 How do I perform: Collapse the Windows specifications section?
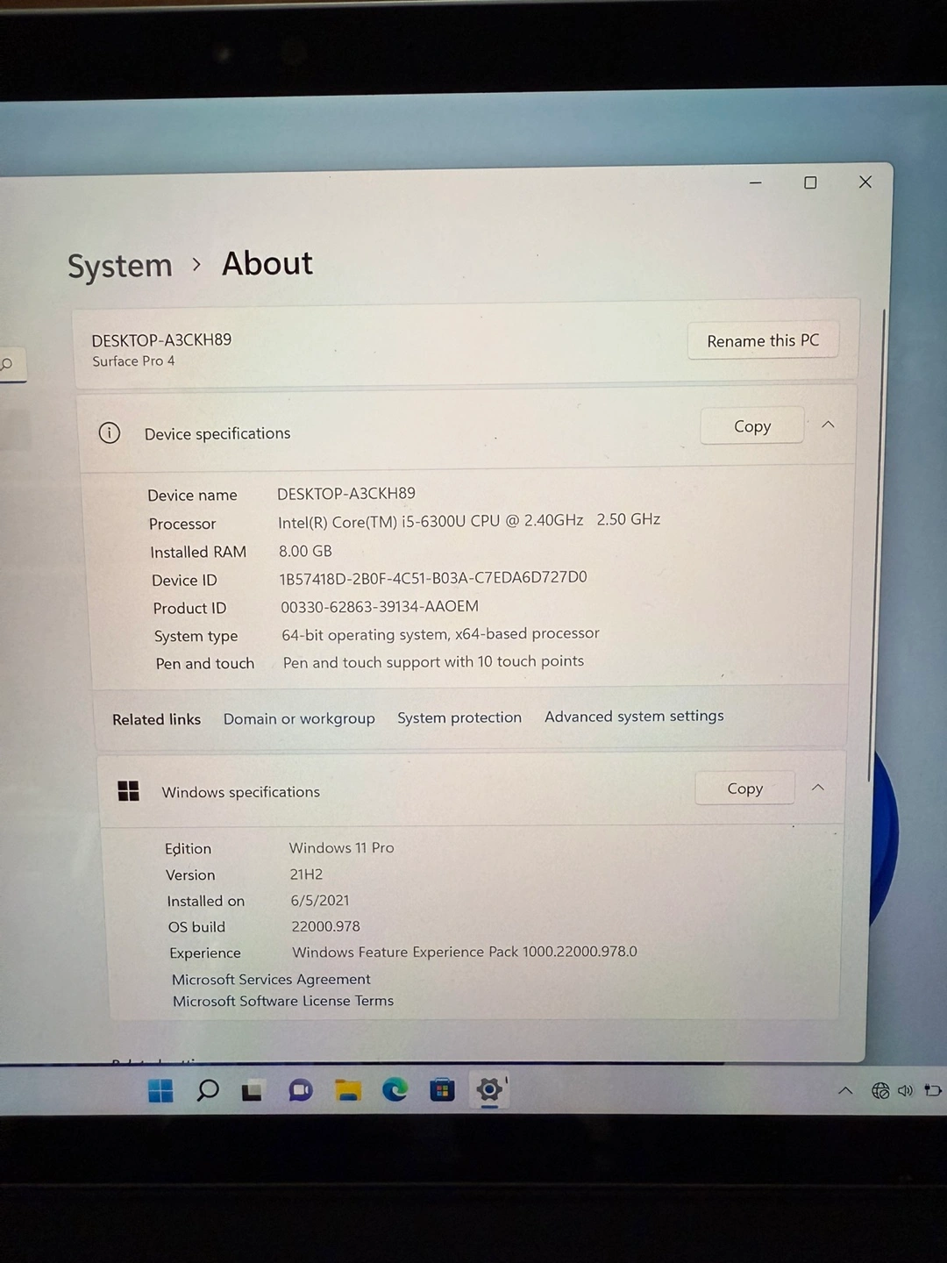tap(818, 788)
